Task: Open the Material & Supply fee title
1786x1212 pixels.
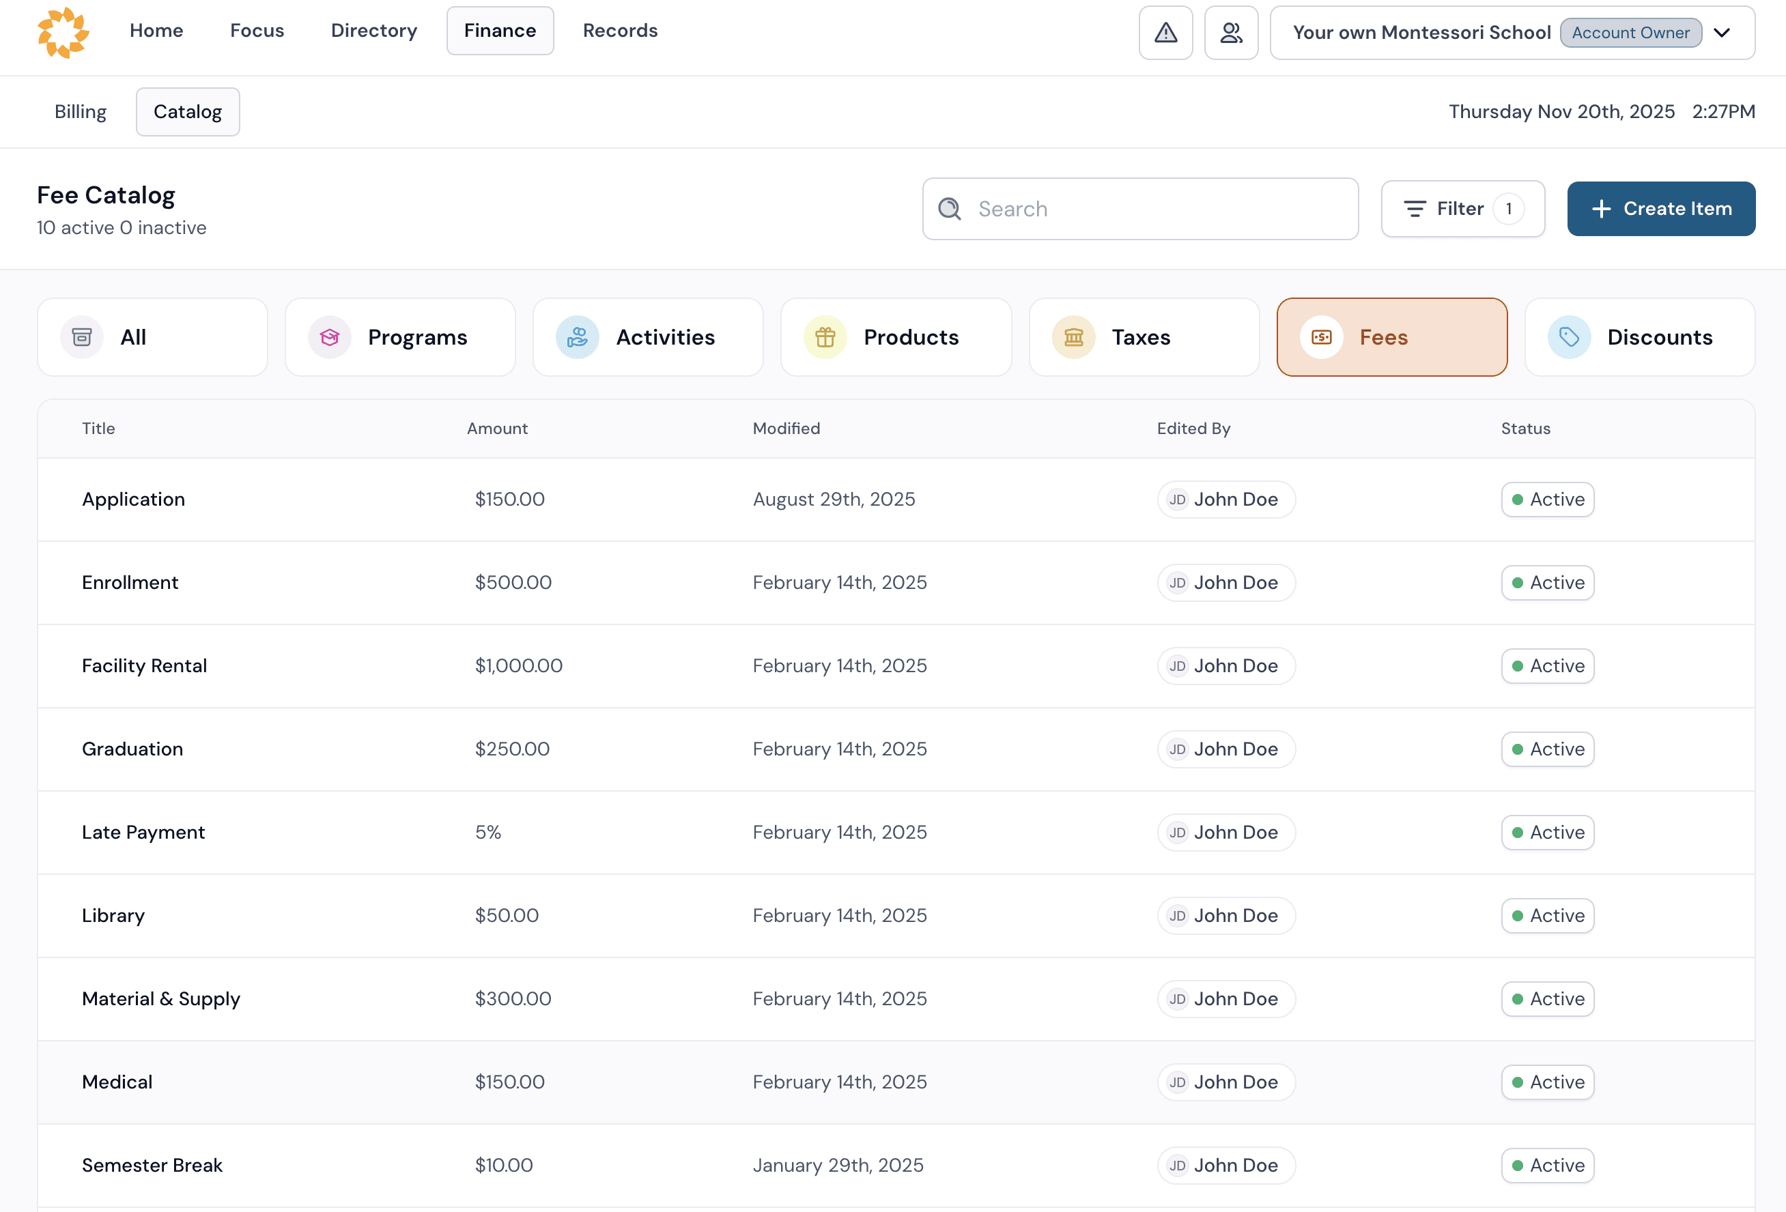Action: tap(160, 999)
